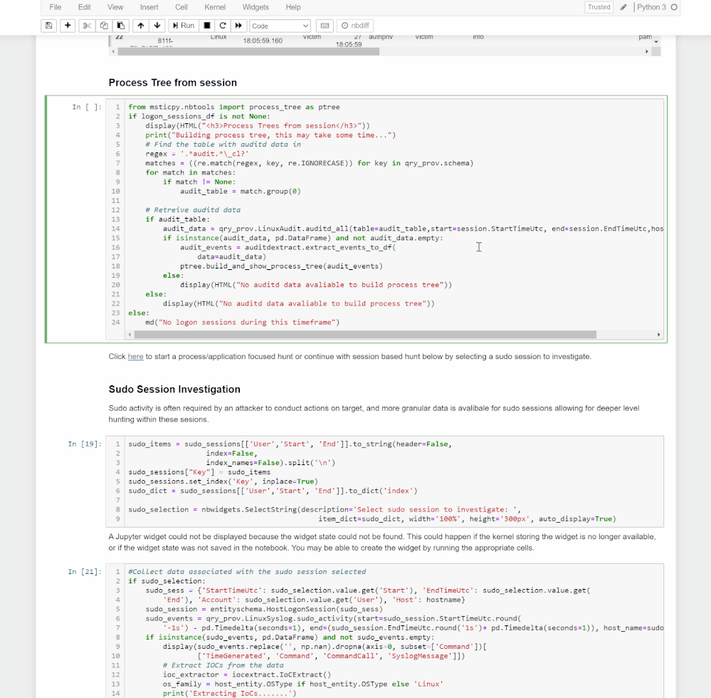Click the ioc_extractor = iocextract.IoCExtract() line

247,675
